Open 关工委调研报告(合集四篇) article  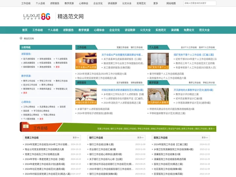tap(117, 68)
